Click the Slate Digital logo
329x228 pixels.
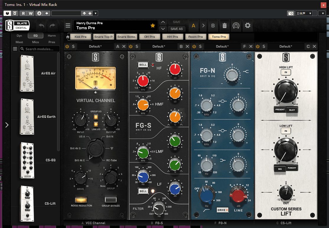17,26
